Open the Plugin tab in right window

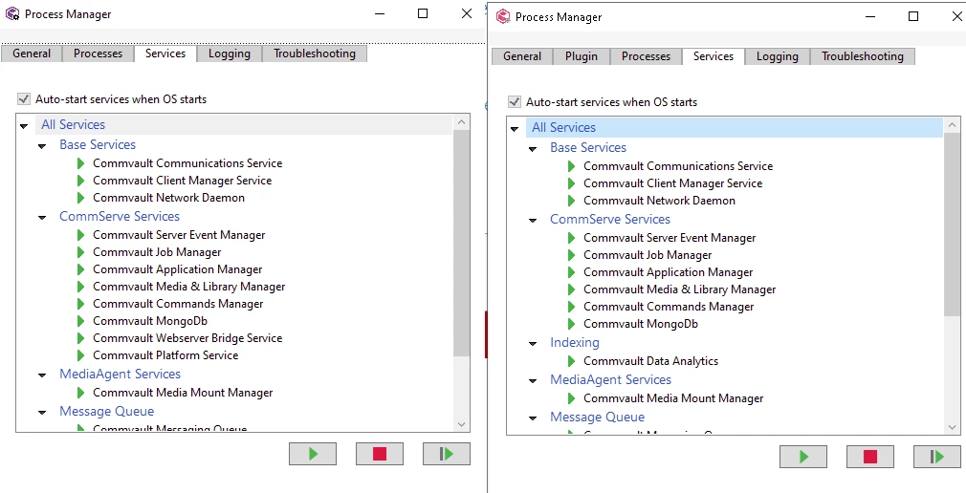(x=582, y=56)
